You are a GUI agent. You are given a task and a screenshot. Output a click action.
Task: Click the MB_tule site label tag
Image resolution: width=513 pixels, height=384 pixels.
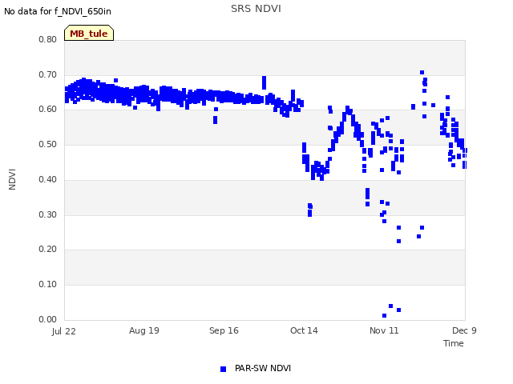[89, 33]
